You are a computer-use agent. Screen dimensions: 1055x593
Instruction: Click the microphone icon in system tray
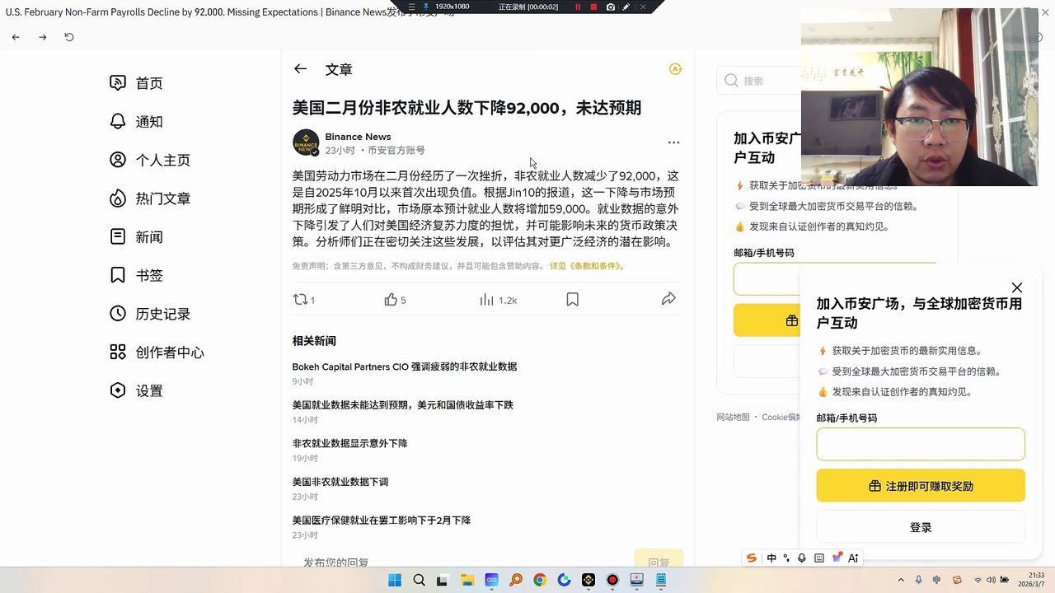(x=919, y=581)
